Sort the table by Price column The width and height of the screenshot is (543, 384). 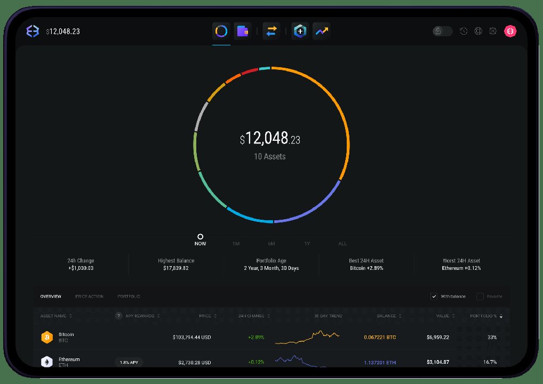point(207,316)
